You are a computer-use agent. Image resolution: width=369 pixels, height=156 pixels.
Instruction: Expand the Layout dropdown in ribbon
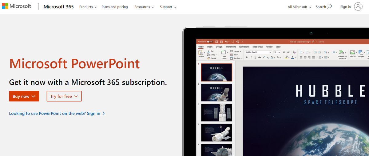[236, 51]
